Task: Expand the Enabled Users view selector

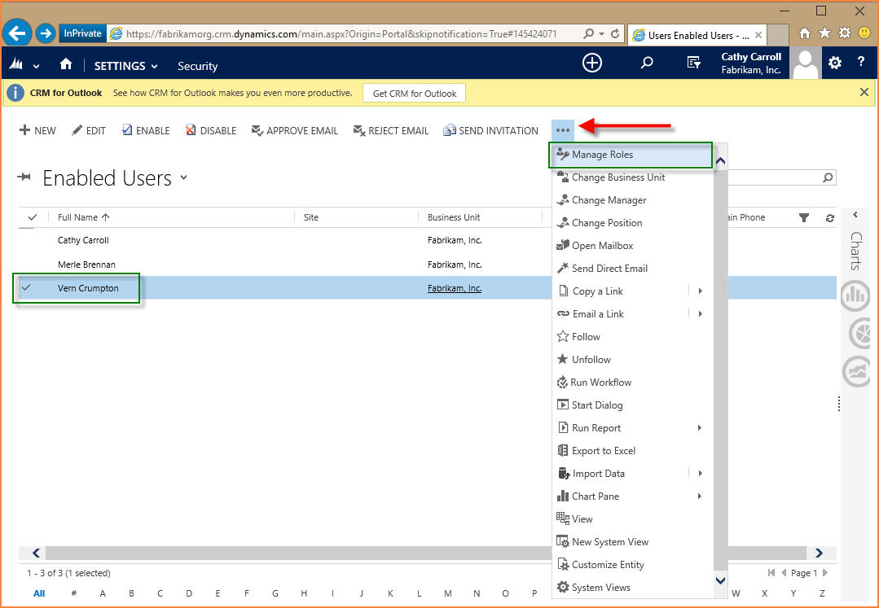Action: 183,177
